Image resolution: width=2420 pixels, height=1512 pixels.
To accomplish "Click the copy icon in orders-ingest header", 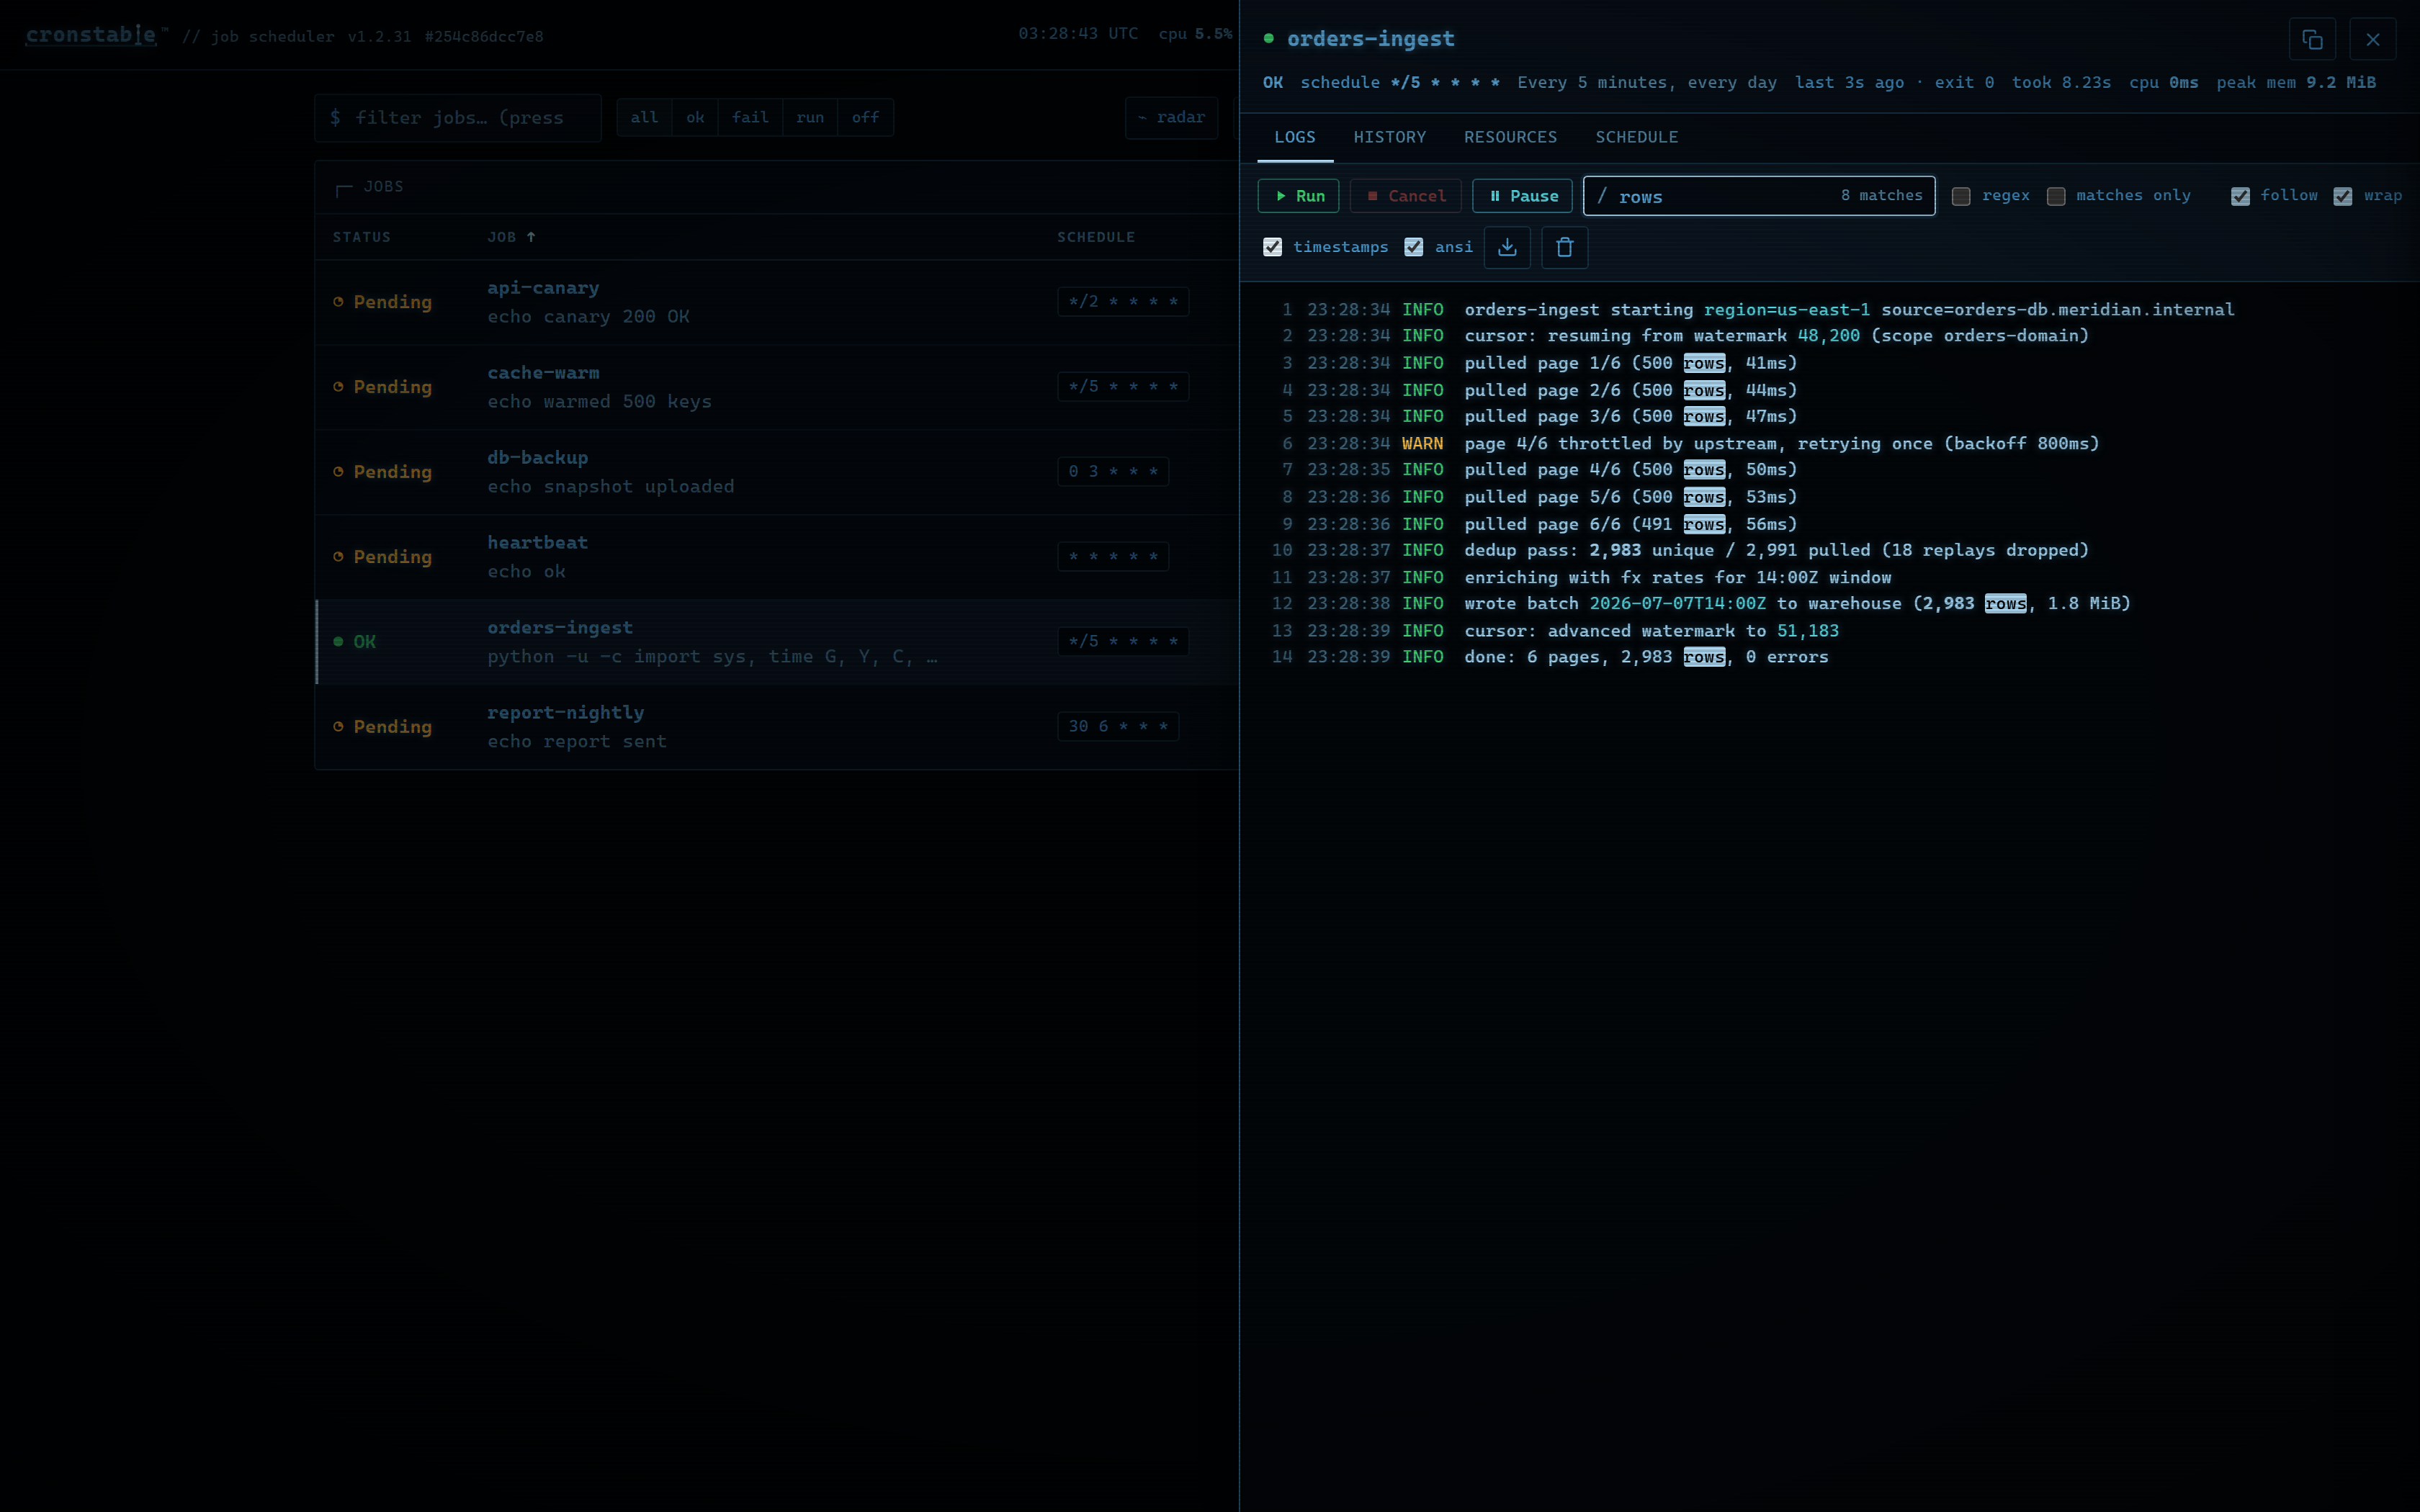I will pyautogui.click(x=2312, y=39).
